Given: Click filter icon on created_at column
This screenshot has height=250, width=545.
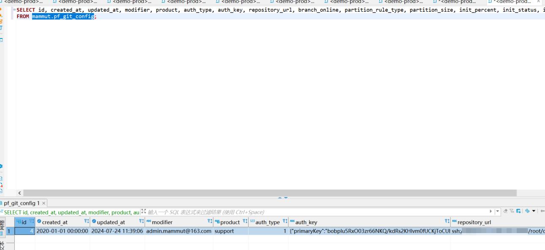Looking at the screenshot, I should 87,222.
